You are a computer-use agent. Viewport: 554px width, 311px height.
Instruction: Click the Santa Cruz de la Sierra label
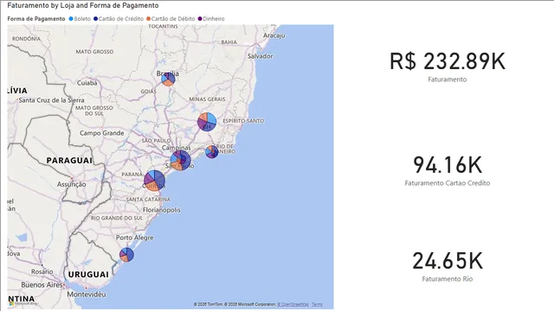coord(51,100)
